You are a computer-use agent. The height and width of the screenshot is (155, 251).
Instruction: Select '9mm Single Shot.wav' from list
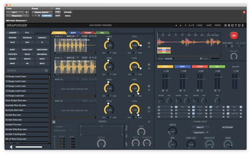tap(27, 100)
